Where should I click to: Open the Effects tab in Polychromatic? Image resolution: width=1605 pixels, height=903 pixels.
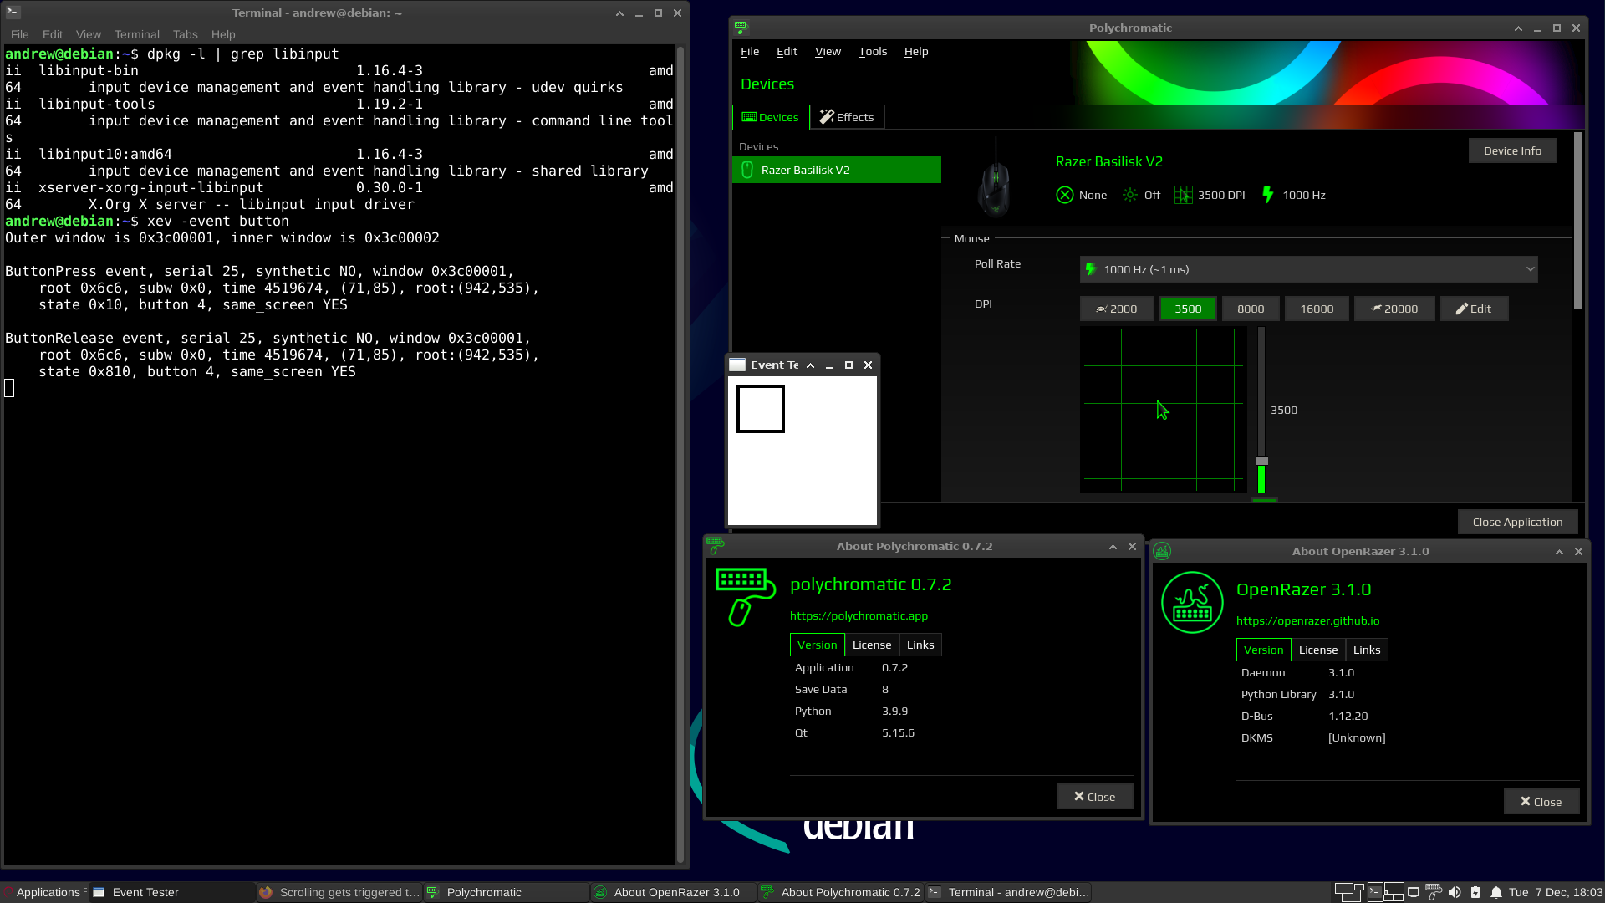[847, 116]
